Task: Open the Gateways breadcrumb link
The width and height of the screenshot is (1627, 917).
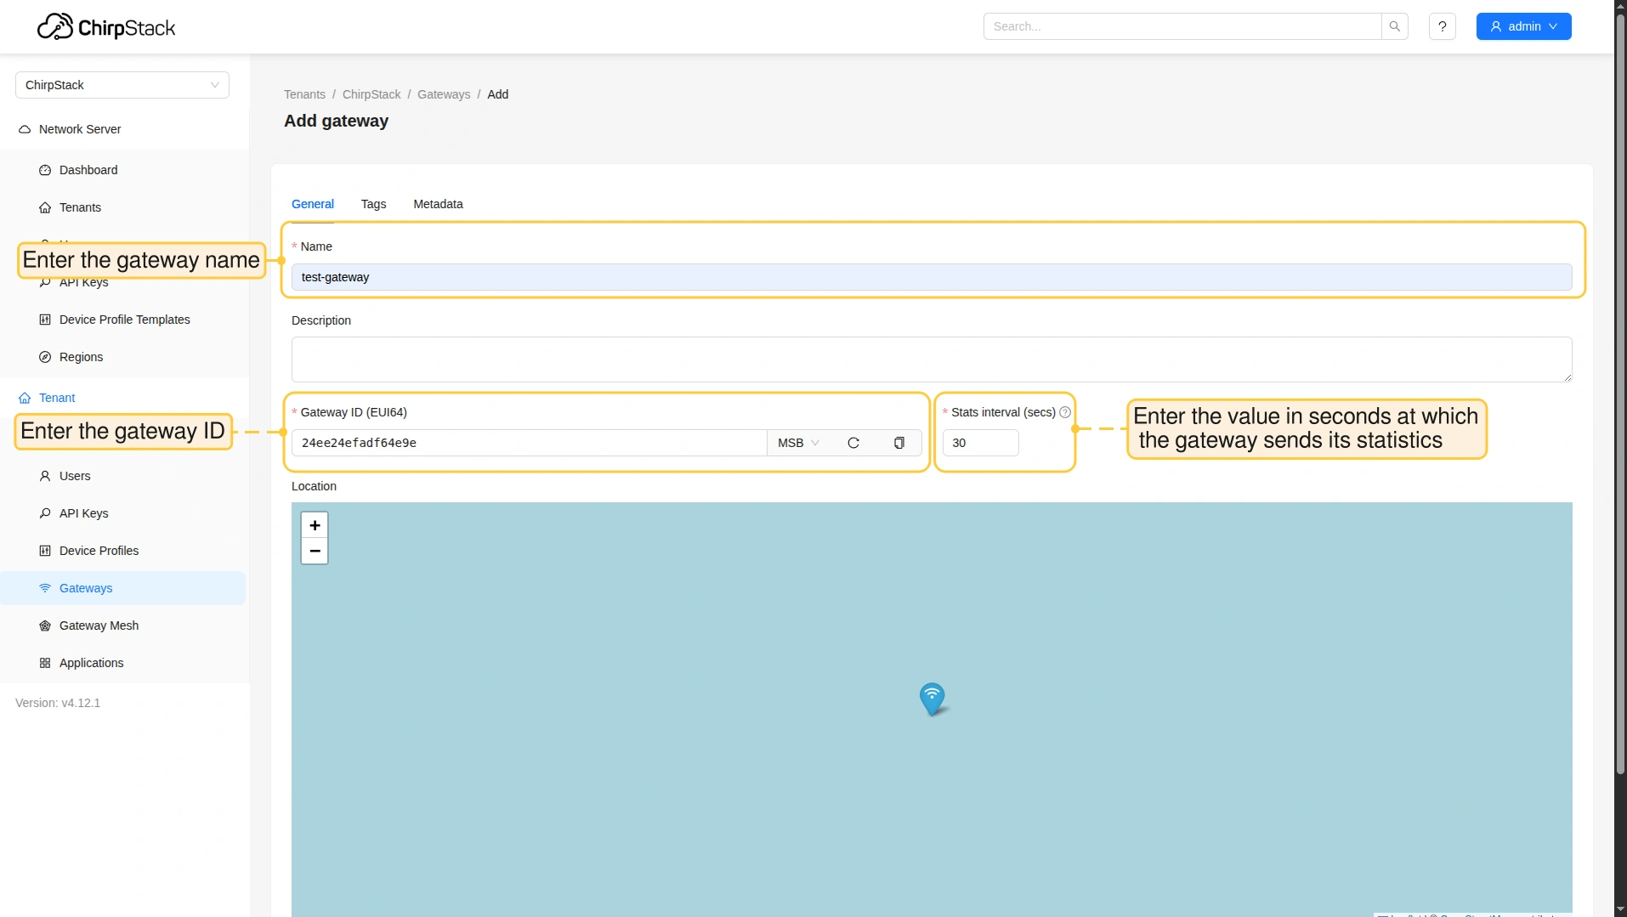Action: point(443,94)
